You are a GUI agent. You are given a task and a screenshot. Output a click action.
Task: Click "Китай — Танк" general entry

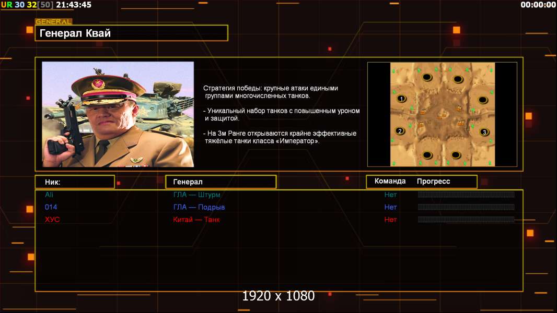(x=196, y=220)
